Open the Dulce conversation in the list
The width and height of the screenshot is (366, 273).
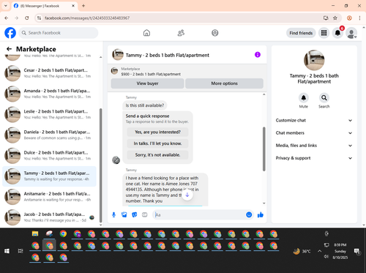click(49, 156)
